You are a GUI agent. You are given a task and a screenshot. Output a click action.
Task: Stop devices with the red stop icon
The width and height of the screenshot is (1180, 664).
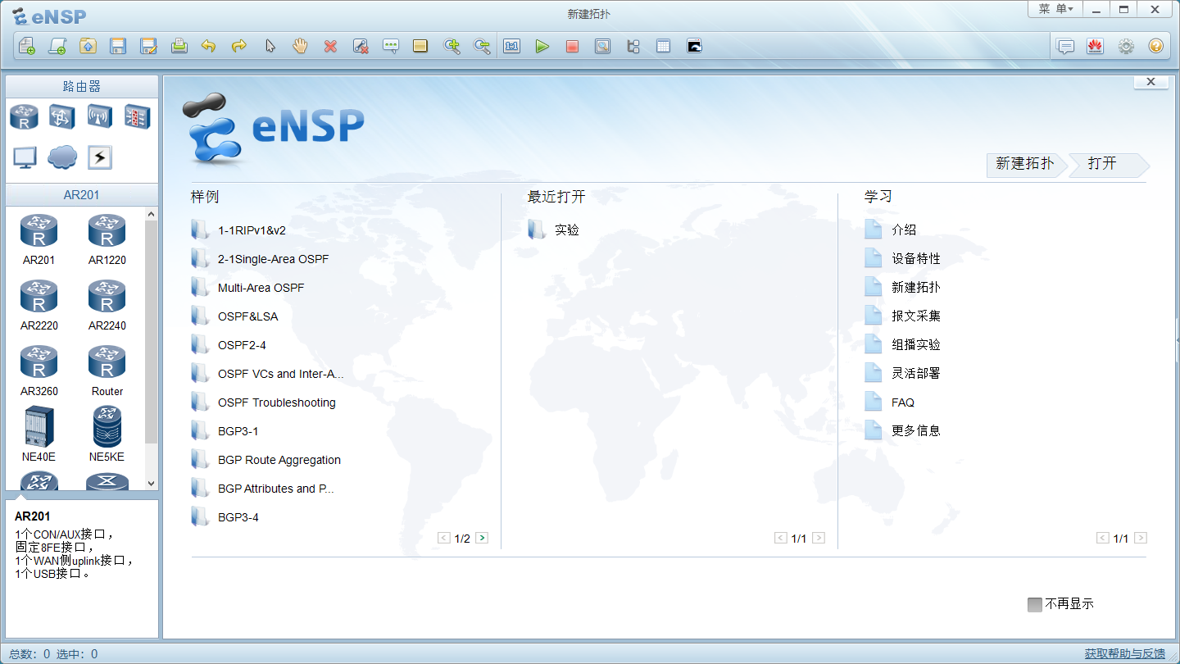point(572,46)
